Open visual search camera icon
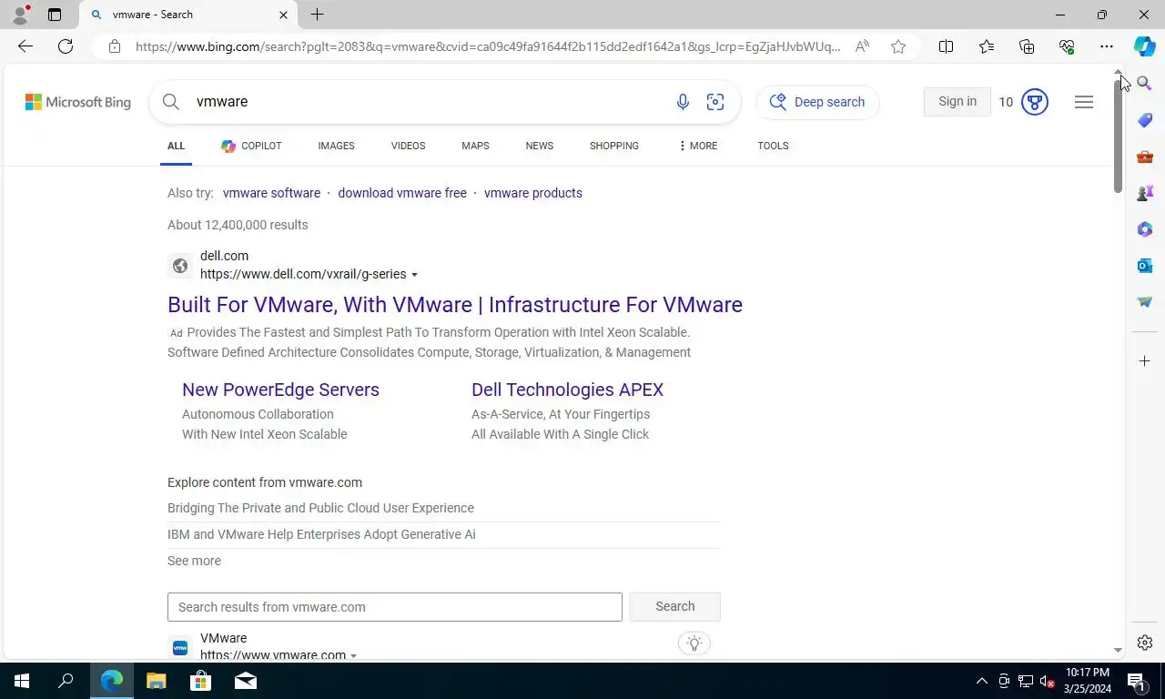The height and width of the screenshot is (699, 1165). coord(715,102)
